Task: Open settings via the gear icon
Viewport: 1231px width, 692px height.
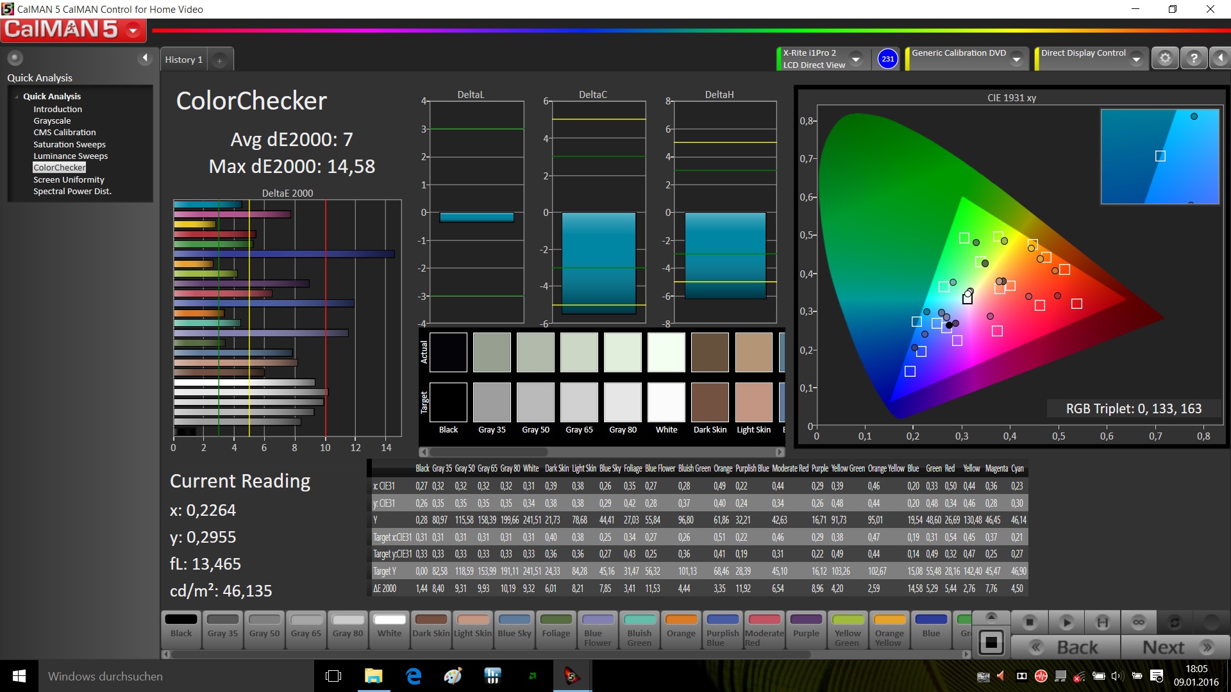Action: coord(1165,58)
